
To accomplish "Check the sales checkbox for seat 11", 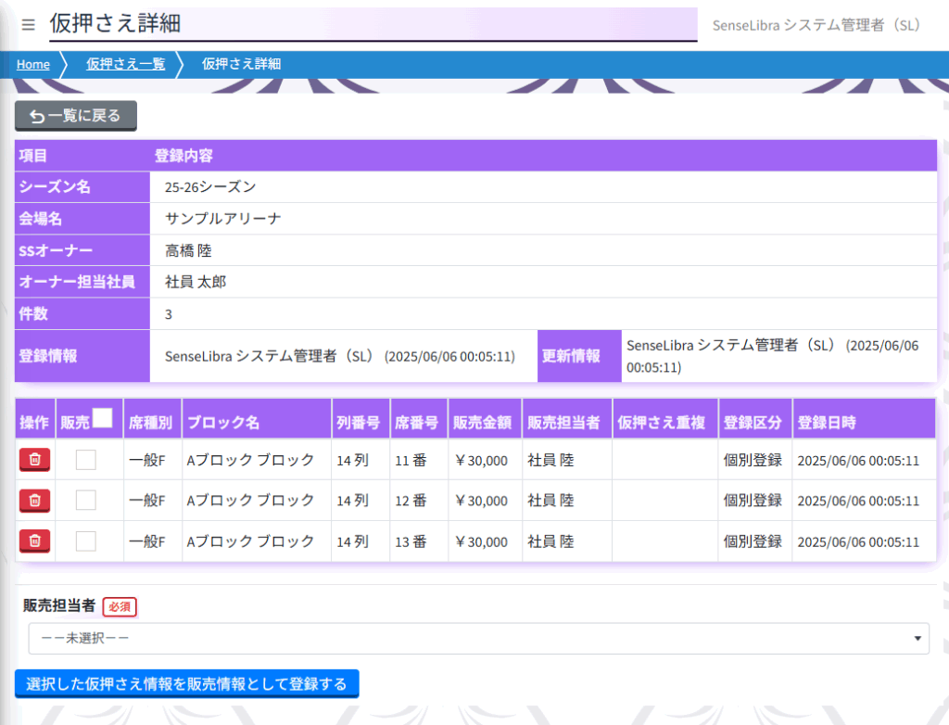I will pyautogui.click(x=86, y=459).
